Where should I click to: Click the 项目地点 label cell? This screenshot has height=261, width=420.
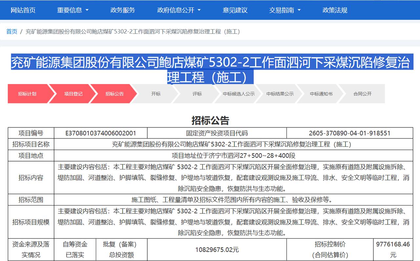(31, 156)
